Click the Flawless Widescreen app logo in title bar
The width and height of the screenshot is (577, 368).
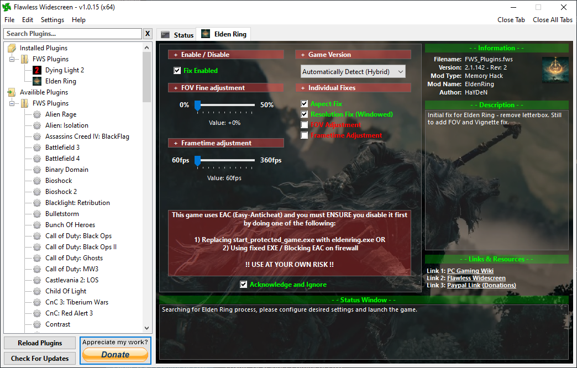click(x=7, y=7)
